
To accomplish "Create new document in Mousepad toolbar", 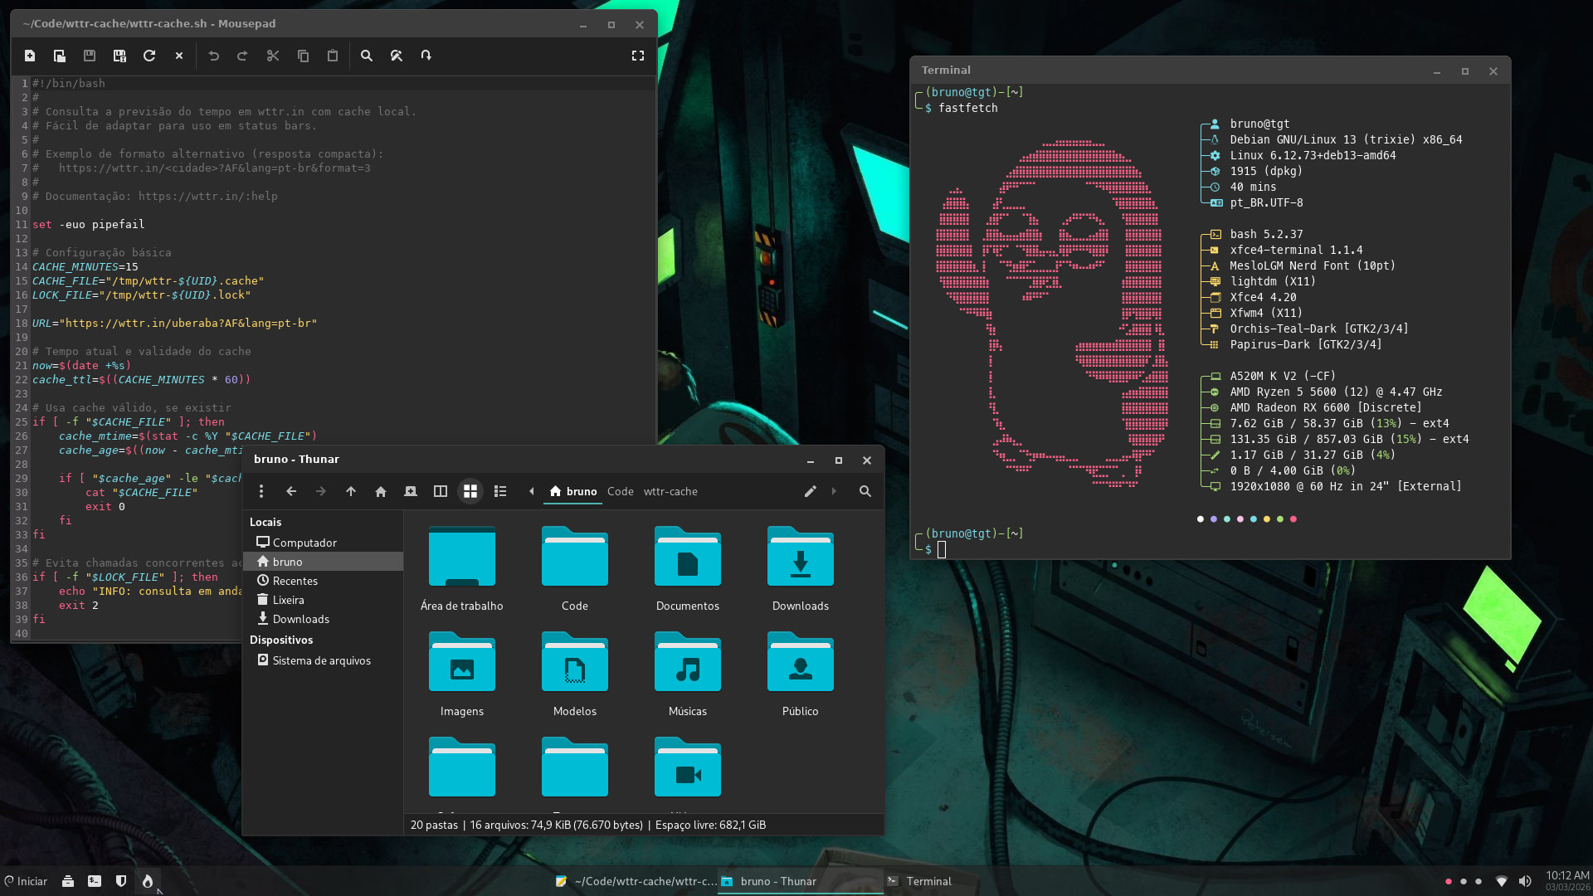I will tap(30, 56).
